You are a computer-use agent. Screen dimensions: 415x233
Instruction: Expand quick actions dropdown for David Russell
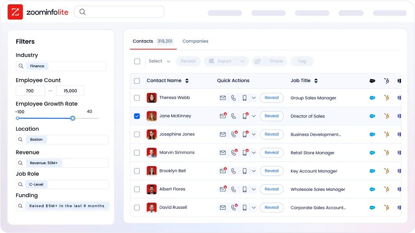253,208
